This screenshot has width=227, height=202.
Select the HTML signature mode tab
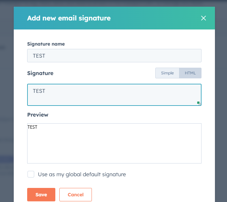coord(190,73)
